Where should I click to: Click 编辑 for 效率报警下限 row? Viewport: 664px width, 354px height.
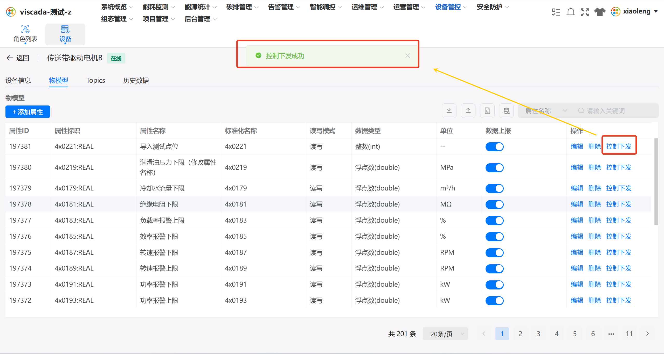point(577,236)
